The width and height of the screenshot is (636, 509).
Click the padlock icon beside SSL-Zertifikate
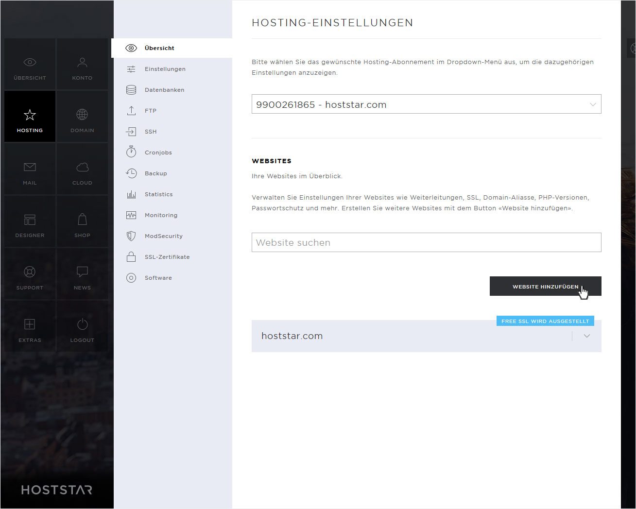tap(131, 257)
